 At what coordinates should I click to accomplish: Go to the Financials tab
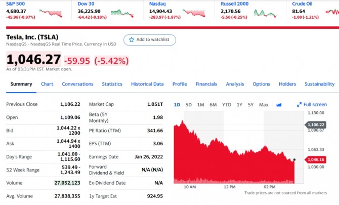click(x=206, y=84)
